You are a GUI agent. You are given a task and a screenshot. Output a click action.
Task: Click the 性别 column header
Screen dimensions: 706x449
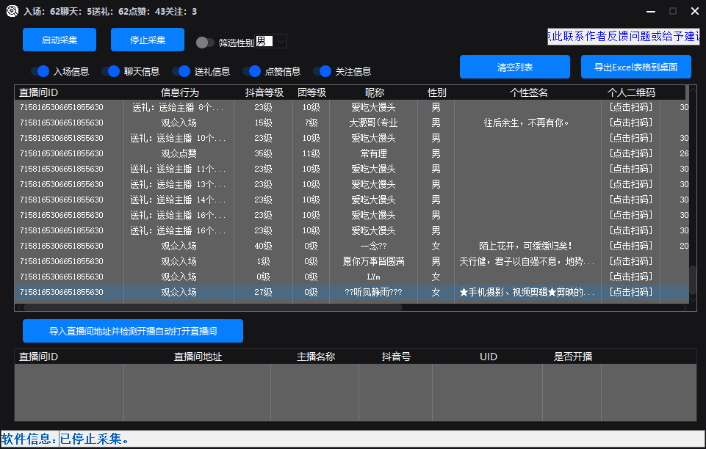(x=435, y=92)
